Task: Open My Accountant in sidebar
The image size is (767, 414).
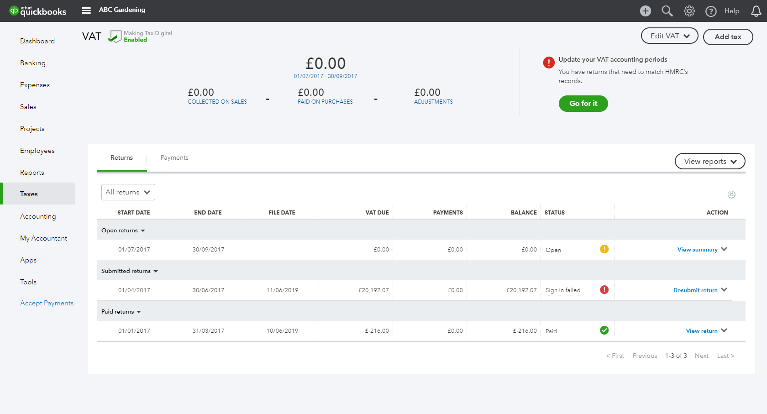Action: point(43,238)
